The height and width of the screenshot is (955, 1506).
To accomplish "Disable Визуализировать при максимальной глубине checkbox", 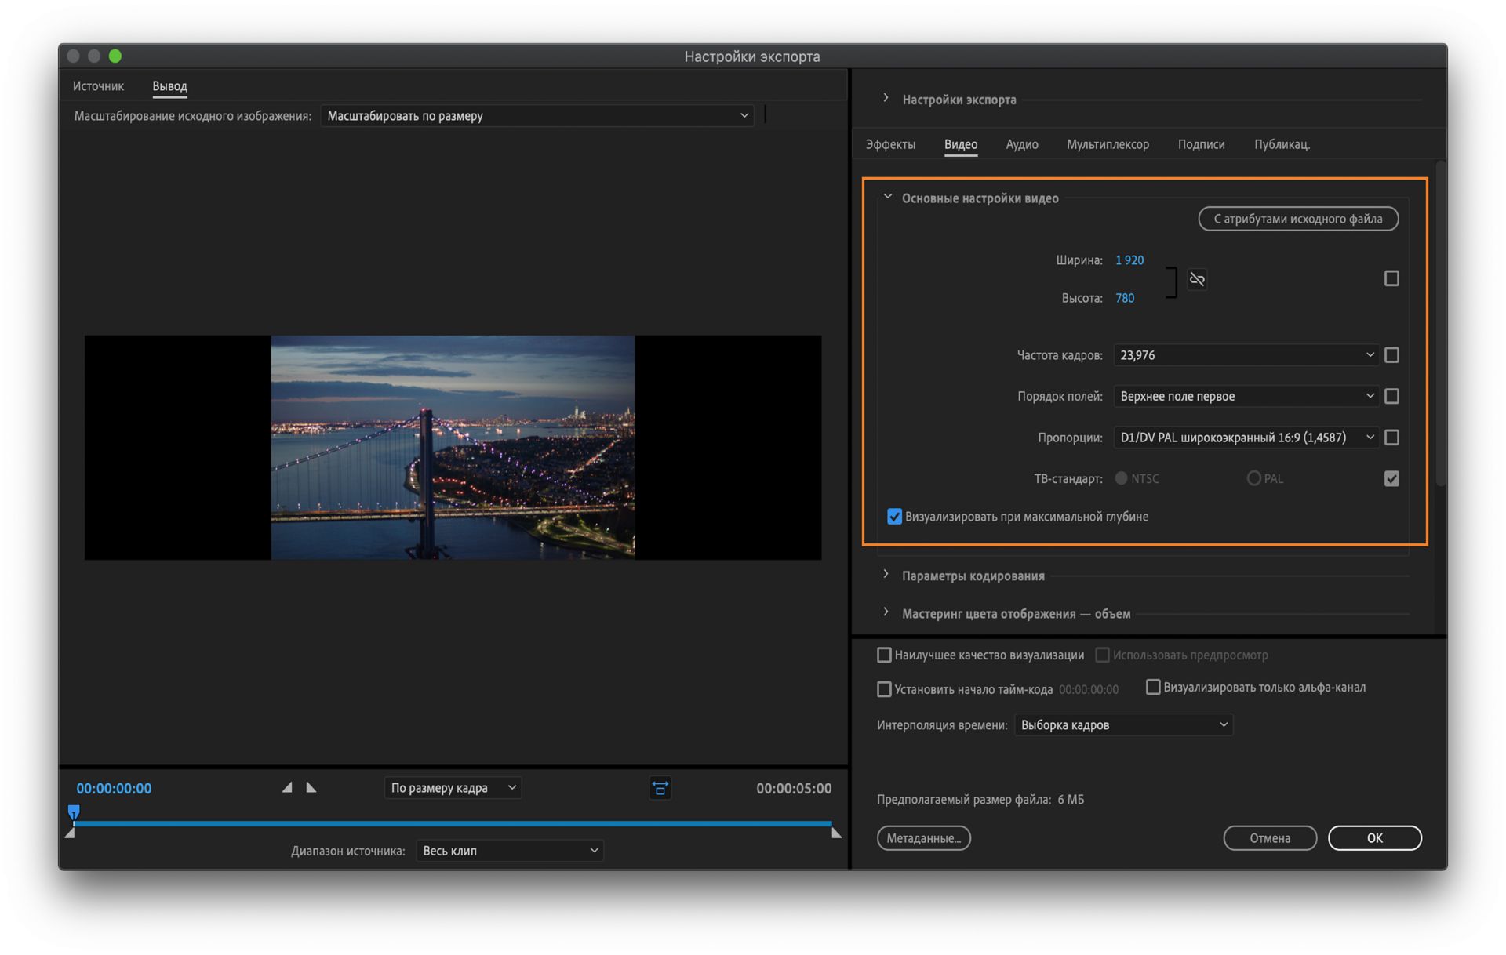I will 894,516.
